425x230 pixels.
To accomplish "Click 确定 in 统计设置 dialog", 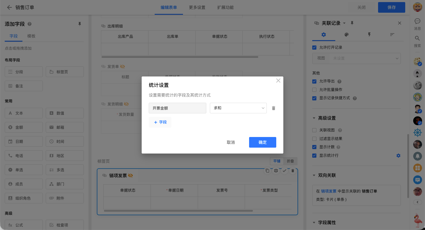I will pos(263,142).
